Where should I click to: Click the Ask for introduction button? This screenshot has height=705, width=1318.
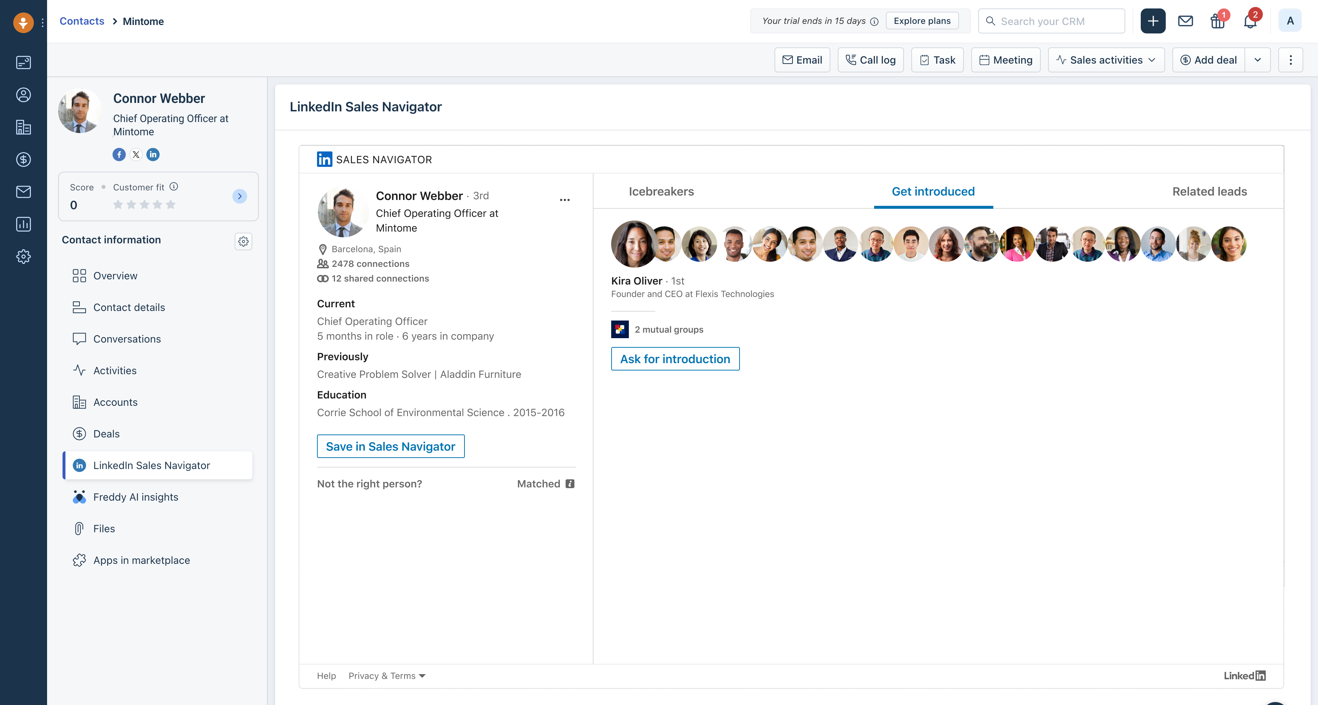(x=675, y=359)
